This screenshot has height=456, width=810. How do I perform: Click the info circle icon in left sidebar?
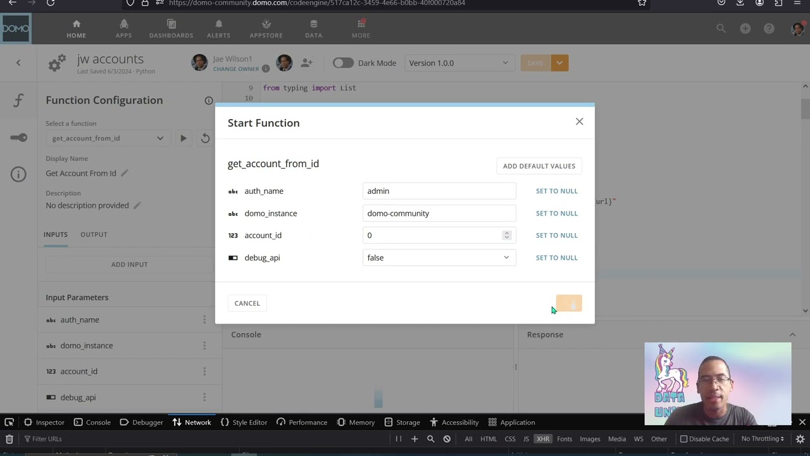18,174
